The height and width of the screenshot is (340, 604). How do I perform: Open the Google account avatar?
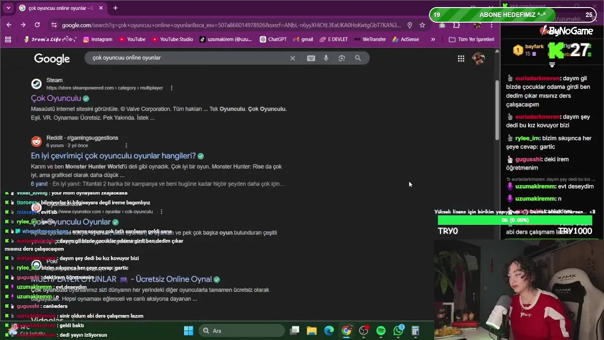click(478, 59)
